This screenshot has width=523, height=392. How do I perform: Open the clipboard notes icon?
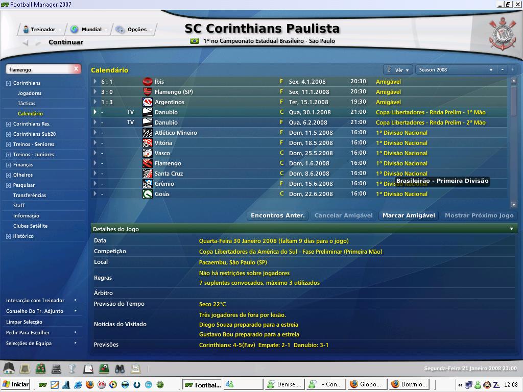(x=88, y=369)
